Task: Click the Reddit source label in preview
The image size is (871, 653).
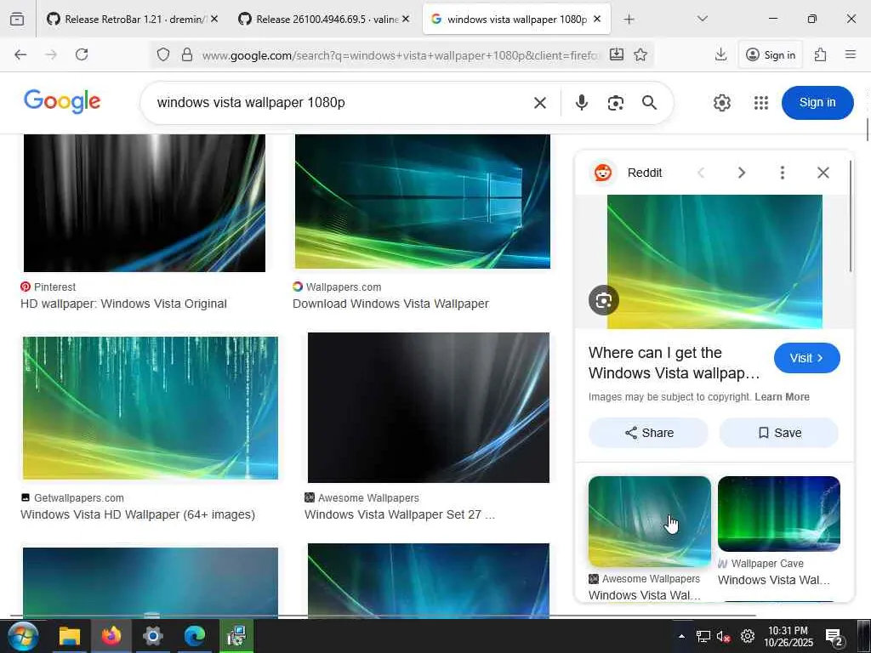Action: [645, 173]
